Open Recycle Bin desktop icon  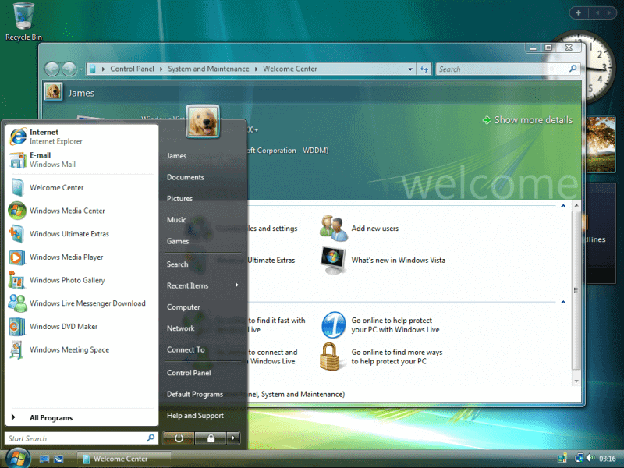point(23,22)
